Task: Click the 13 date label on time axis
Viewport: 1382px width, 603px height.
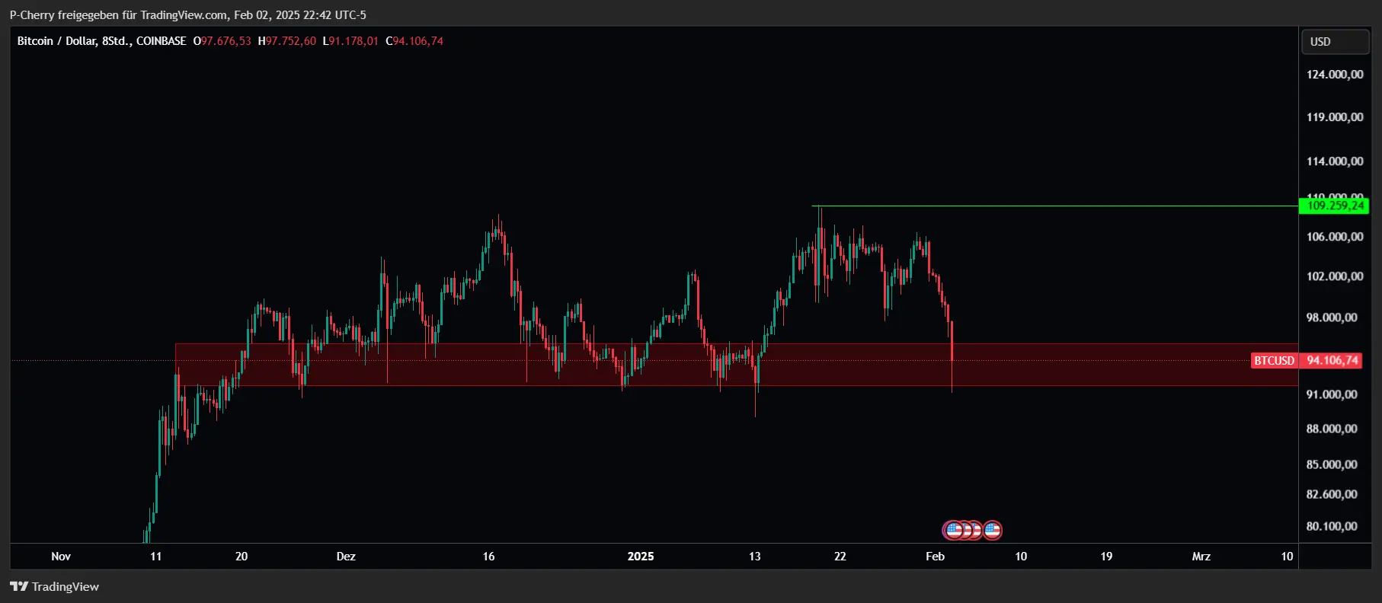Action: tap(754, 557)
